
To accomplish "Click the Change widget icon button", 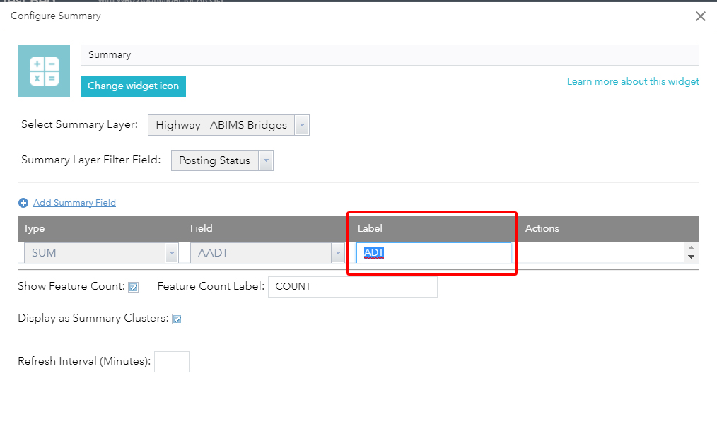I will 133,86.
